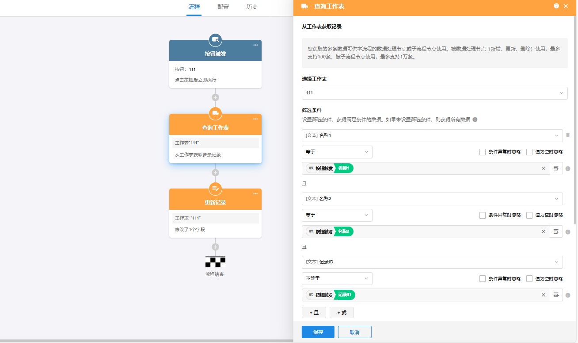Screen dimensions: 578x343
Task: Enable 条件异常时忽略 for 名称1 condition
Action: 483,152
